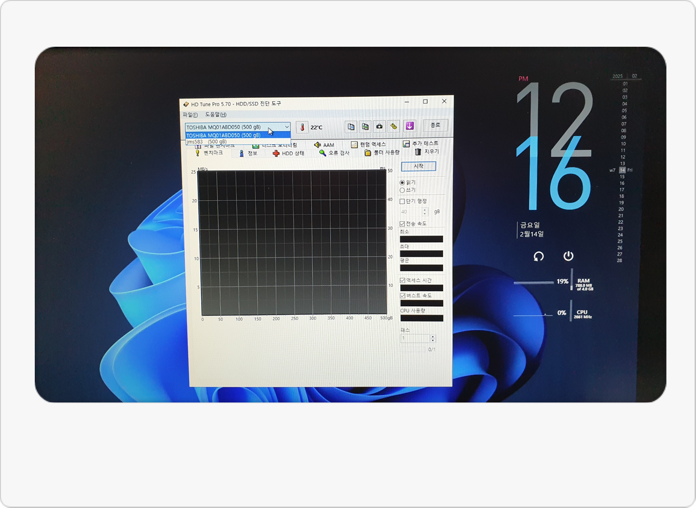Image resolution: width=696 pixels, height=508 pixels.
Task: Click day 01 in calendar widget
Action: pyautogui.click(x=625, y=84)
